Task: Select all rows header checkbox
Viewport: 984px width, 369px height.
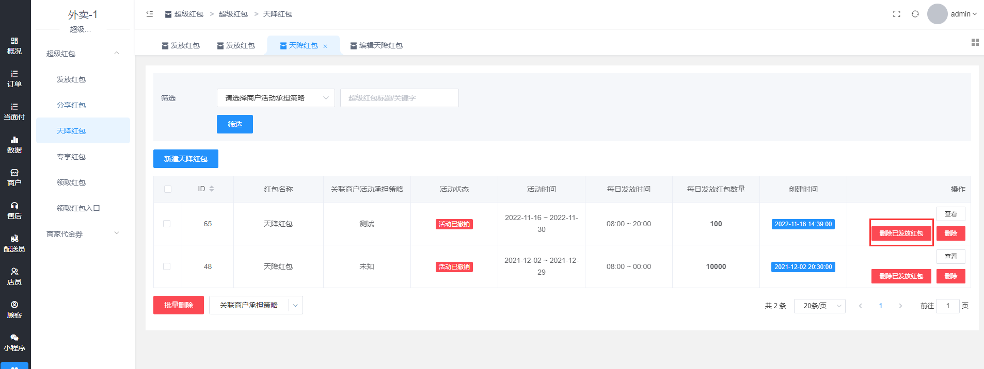Action: click(168, 189)
